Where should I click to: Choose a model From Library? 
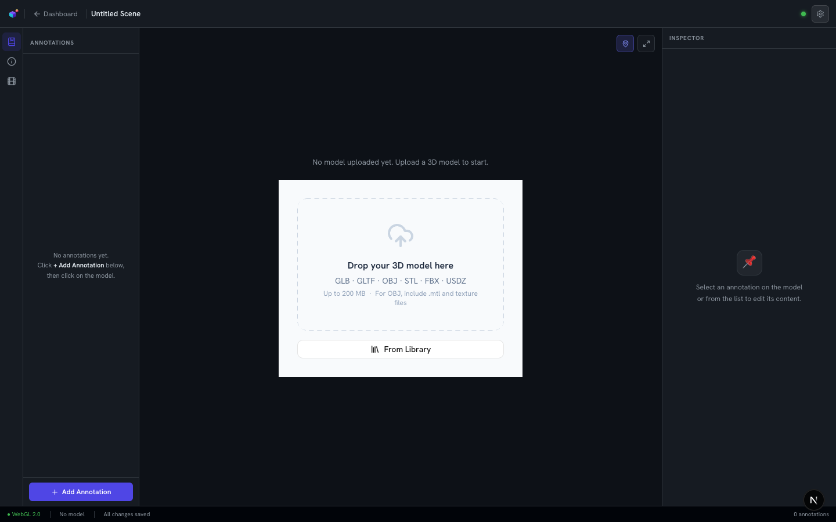pos(401,349)
